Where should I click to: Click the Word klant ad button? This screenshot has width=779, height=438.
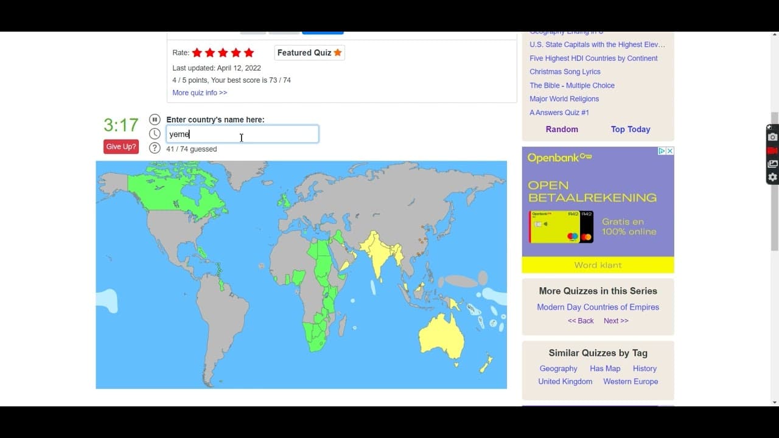tap(598, 265)
